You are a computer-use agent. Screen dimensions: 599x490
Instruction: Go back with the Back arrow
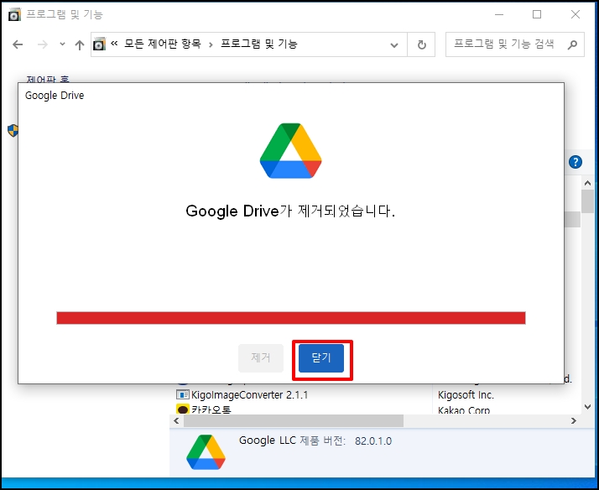coord(18,44)
